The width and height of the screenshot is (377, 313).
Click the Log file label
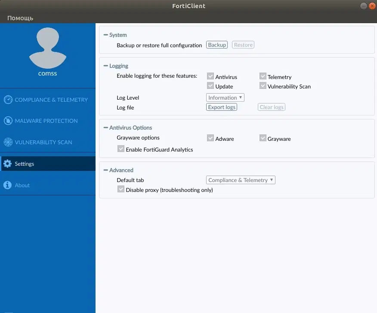(125, 108)
